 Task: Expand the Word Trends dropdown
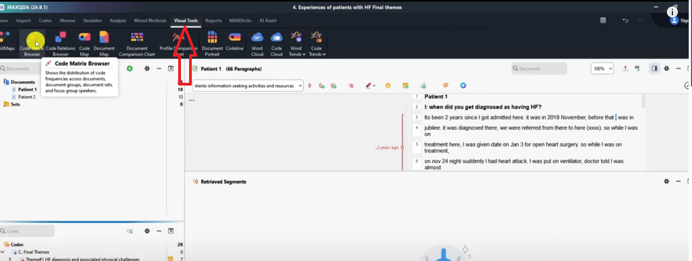tap(296, 54)
